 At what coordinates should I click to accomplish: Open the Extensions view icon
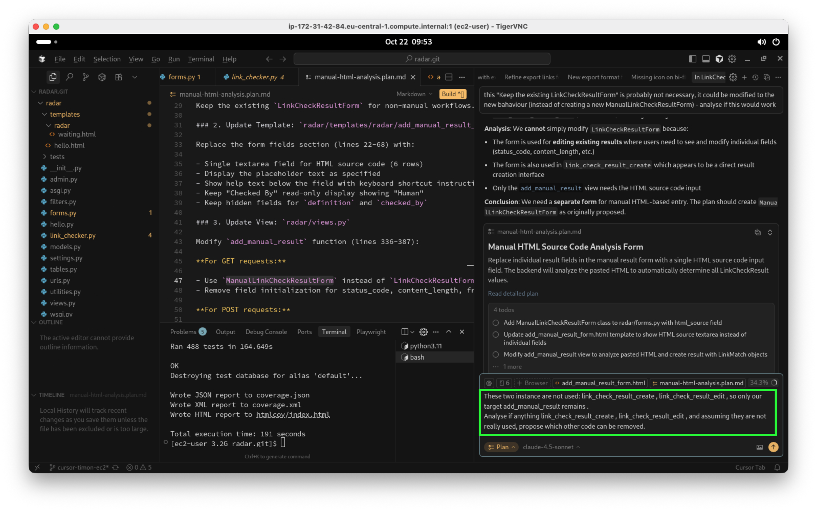118,77
